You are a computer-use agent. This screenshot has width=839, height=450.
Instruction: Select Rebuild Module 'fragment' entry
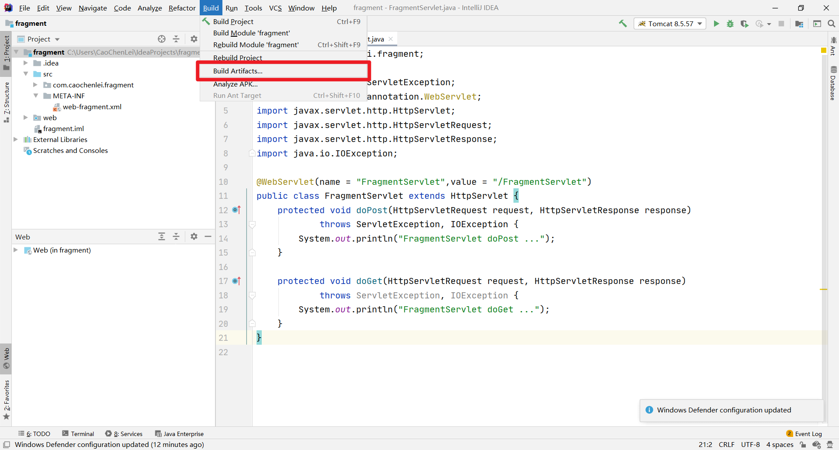283,45
